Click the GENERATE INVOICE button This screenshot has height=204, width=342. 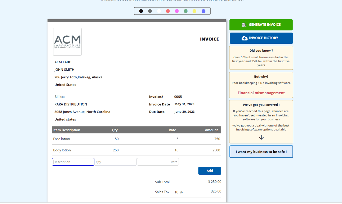tap(261, 25)
